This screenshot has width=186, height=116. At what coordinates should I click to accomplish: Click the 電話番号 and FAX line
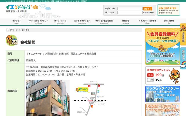click(51, 71)
